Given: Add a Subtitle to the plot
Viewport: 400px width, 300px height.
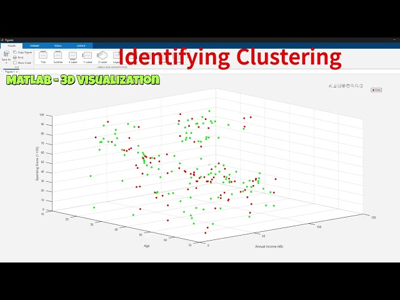Looking at the screenshot, I should click(x=57, y=57).
